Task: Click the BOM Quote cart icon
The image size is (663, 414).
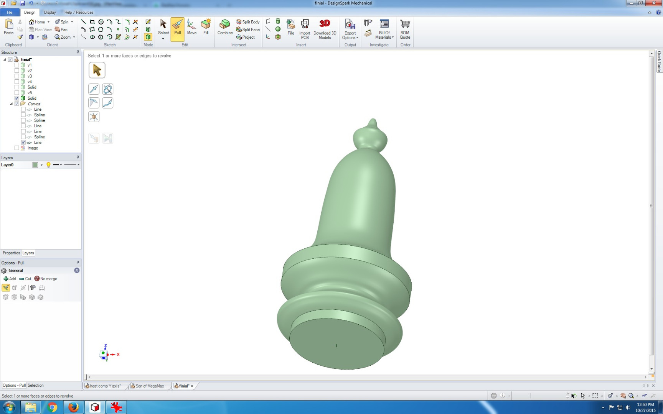Action: pyautogui.click(x=405, y=29)
